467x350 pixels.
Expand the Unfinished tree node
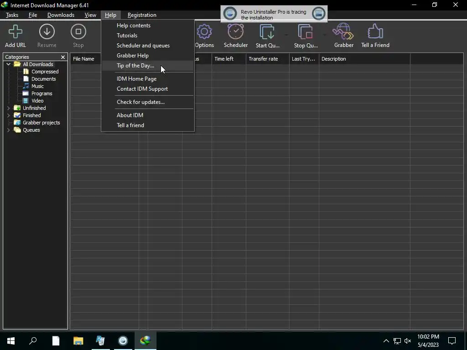(8, 108)
